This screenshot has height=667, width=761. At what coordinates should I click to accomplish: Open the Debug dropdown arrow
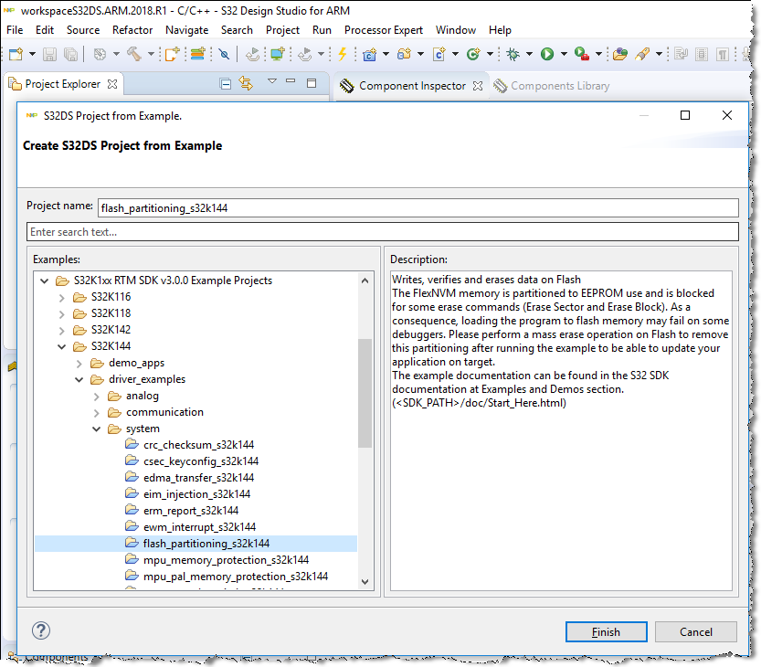coord(530,54)
